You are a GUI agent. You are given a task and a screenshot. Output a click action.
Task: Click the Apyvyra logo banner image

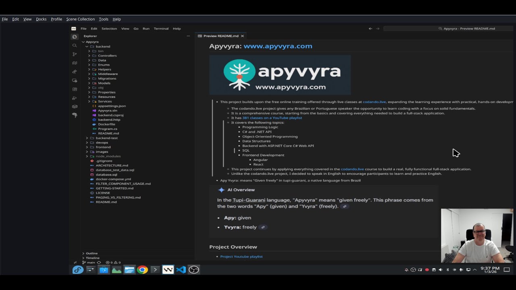point(280,75)
